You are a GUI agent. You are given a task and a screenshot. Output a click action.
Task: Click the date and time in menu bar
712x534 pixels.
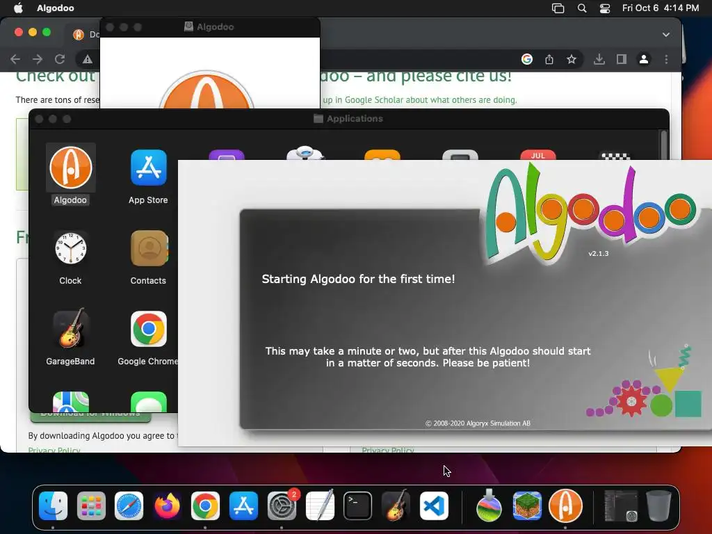661,8
